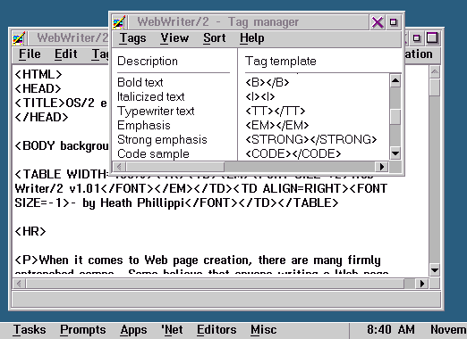Image resolution: width=467 pixels, height=339 pixels.
Task: Open the Sort menu in Tag manager
Action: point(215,38)
